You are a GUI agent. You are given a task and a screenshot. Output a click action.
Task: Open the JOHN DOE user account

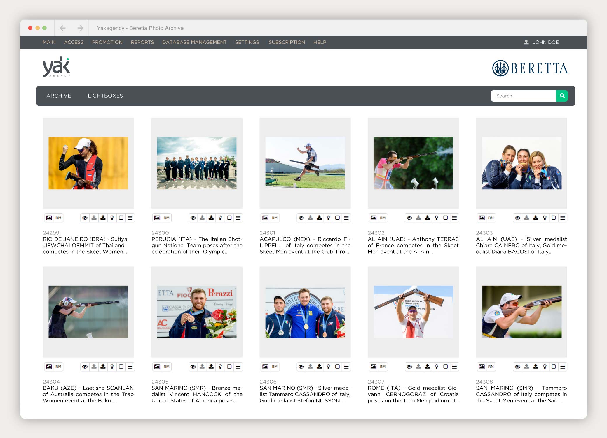(542, 42)
